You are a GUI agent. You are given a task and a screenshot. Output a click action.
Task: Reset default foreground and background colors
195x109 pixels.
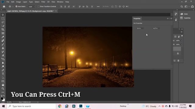click(x=1, y=96)
